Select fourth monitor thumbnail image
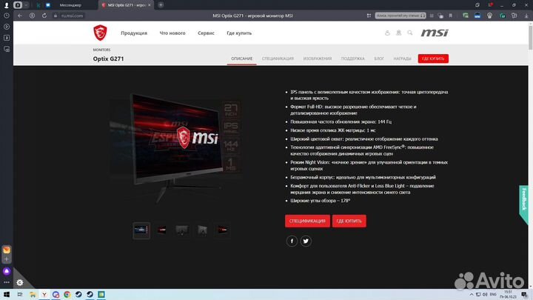The image size is (533, 300). click(202, 230)
